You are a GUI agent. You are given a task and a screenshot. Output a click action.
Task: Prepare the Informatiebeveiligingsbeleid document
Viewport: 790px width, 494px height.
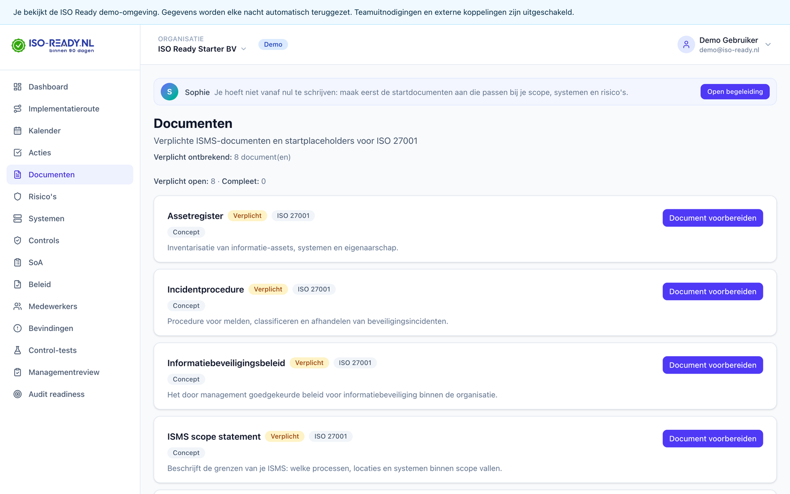point(712,365)
